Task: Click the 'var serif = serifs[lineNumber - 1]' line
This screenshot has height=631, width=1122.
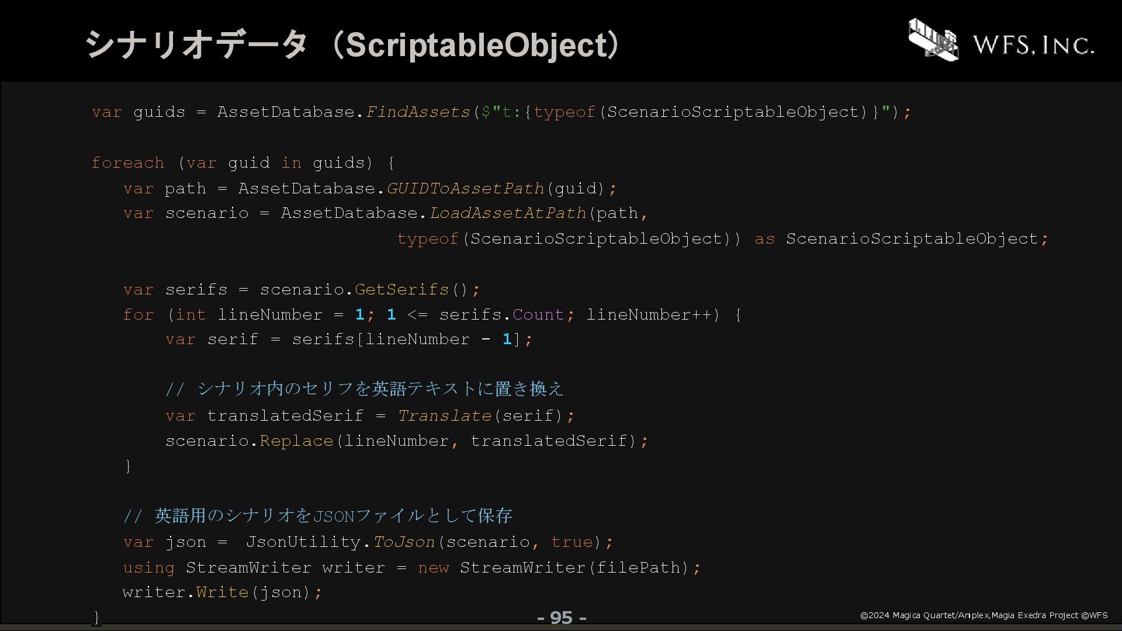Action: click(x=349, y=339)
